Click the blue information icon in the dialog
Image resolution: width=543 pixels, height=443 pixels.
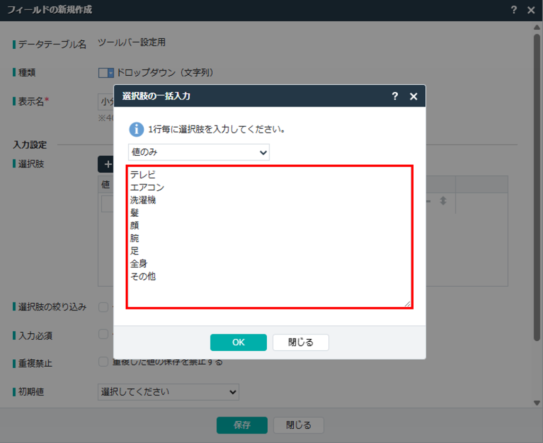coord(136,129)
